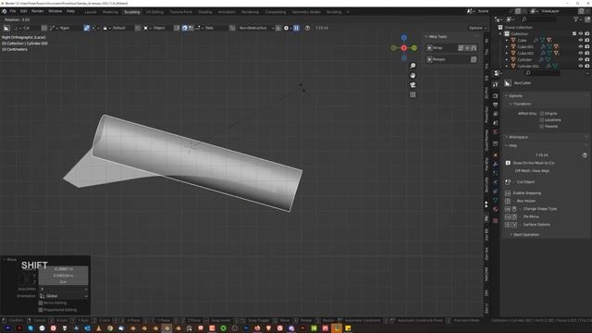
Task: Click the Move Y value field
Action: click(64, 276)
